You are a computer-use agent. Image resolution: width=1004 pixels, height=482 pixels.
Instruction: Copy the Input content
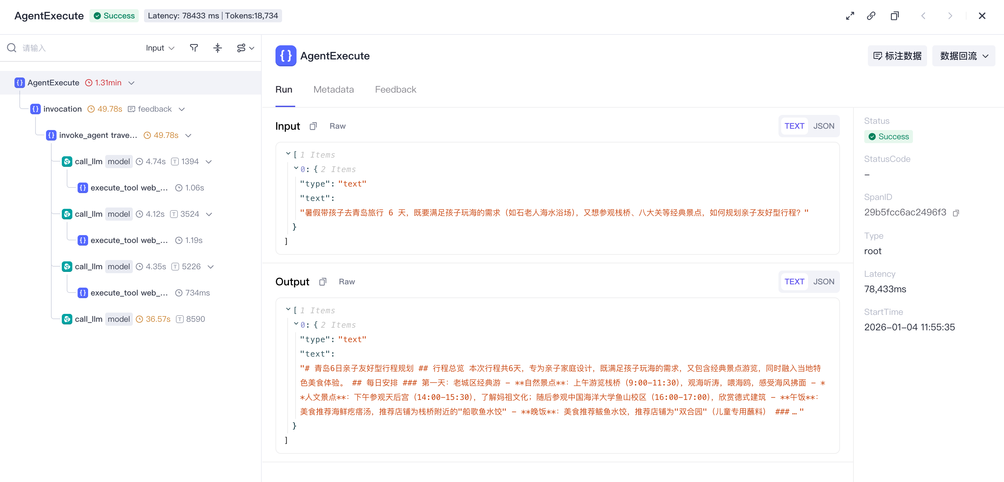pyautogui.click(x=313, y=126)
